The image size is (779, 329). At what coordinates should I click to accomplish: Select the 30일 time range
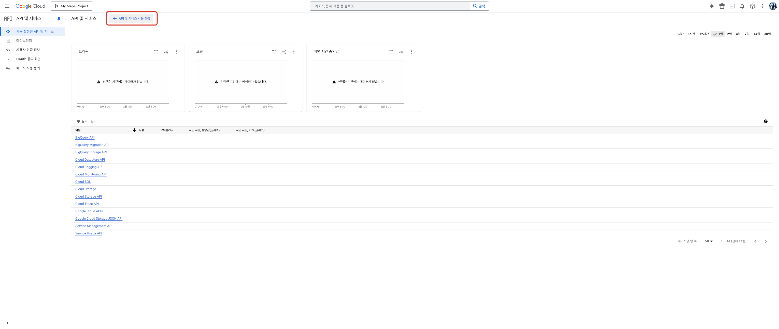click(767, 34)
